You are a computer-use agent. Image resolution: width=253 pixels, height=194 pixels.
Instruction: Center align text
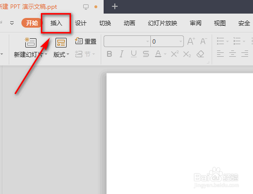click(x=233, y=54)
